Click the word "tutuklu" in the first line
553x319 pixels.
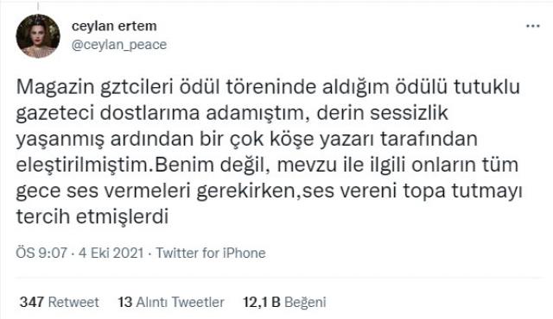486,87
